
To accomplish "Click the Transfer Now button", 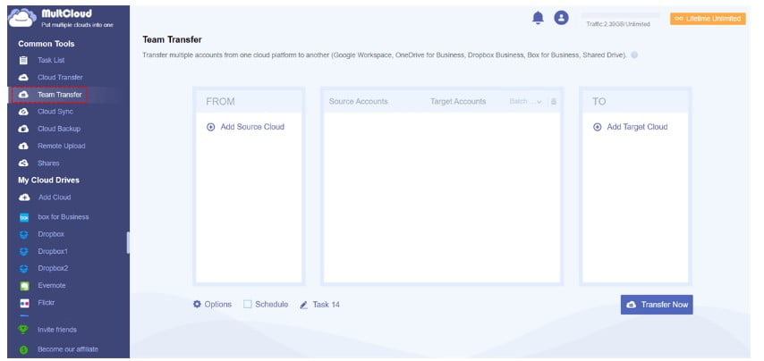I will coord(657,305).
